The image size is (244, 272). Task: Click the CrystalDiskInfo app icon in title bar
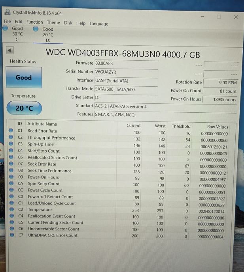click(7, 12)
